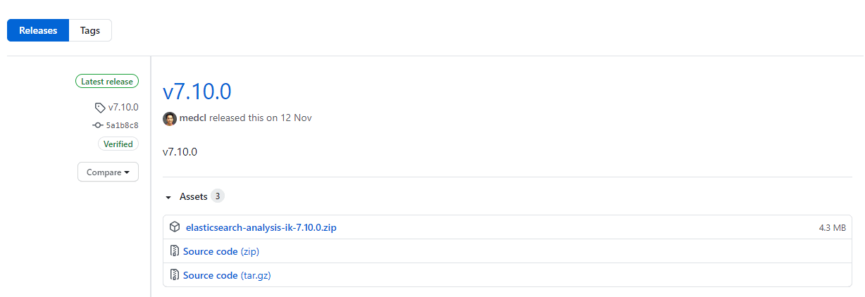
Task: Click the file icon beside Source code (tar.gz)
Action: tap(175, 275)
